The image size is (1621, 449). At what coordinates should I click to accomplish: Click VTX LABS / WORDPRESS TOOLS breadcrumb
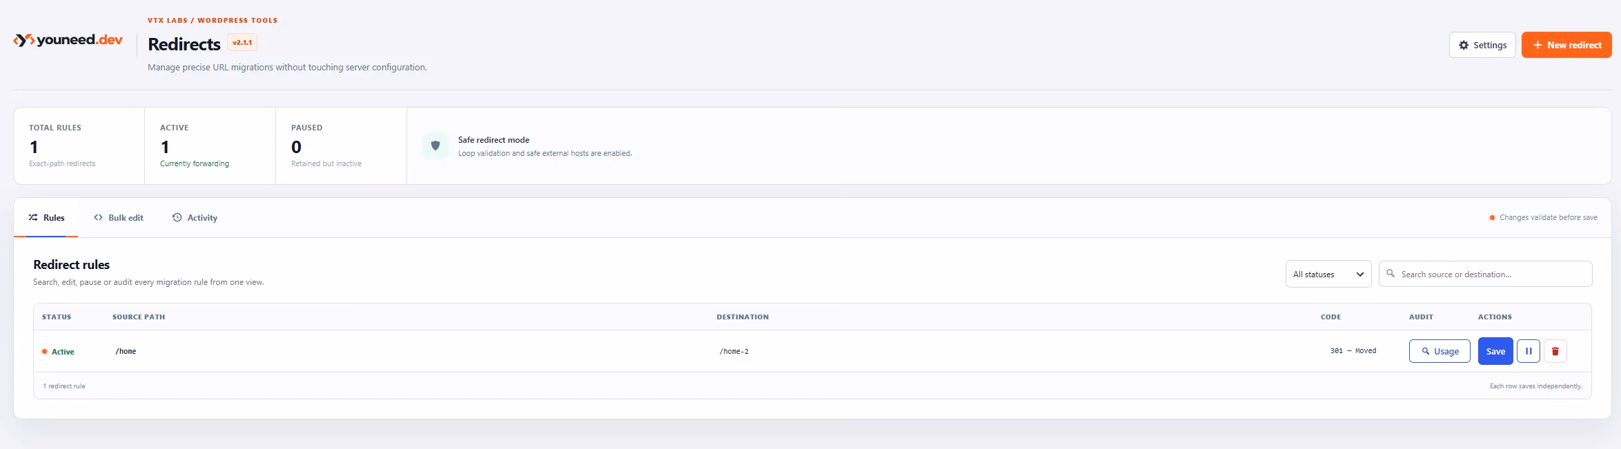coord(213,20)
